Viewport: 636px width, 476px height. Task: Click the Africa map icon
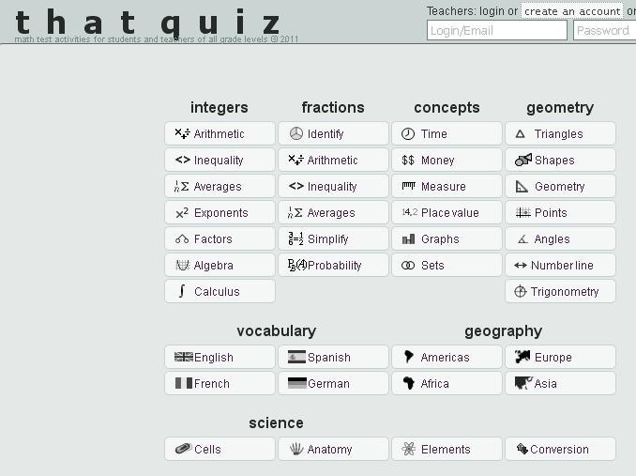pyautogui.click(x=408, y=383)
